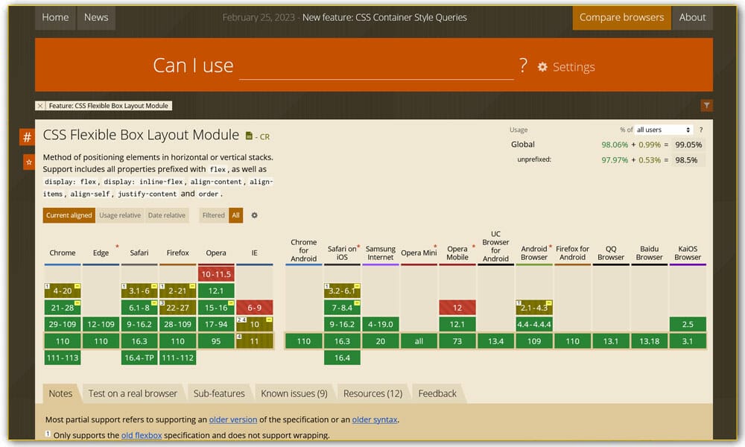This screenshot has width=745, height=447.
Task: Click the permalink hash icon in the sidebar
Action: (x=27, y=137)
